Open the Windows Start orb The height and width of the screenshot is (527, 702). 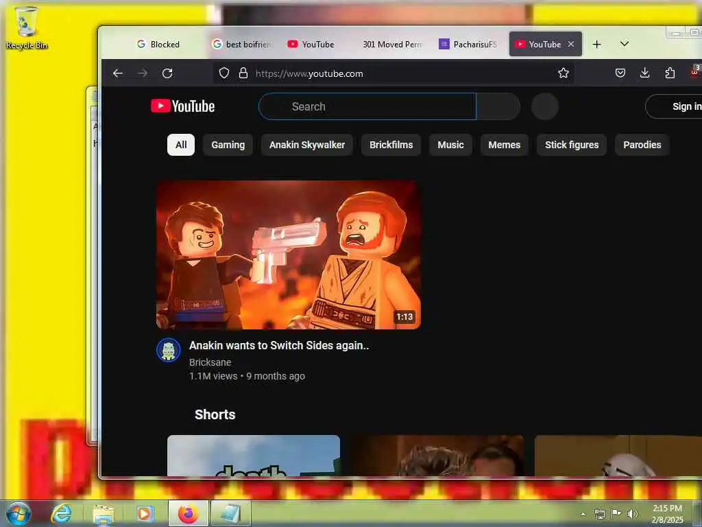pyautogui.click(x=19, y=513)
